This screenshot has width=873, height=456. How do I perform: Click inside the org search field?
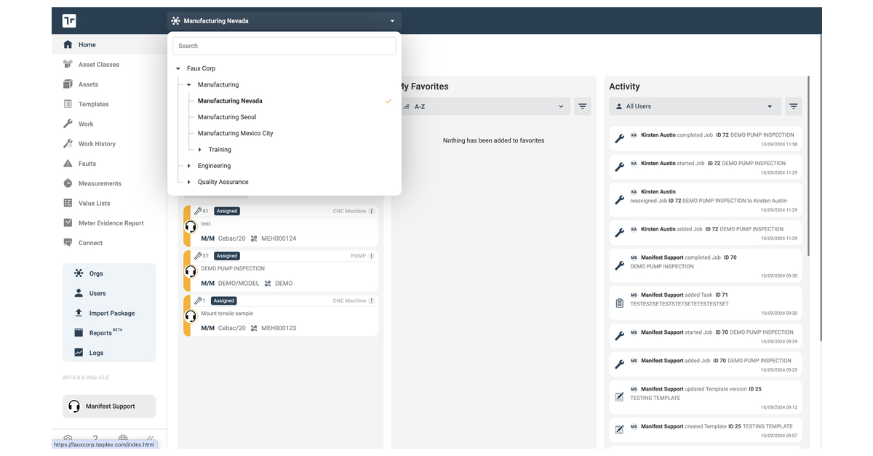284,45
